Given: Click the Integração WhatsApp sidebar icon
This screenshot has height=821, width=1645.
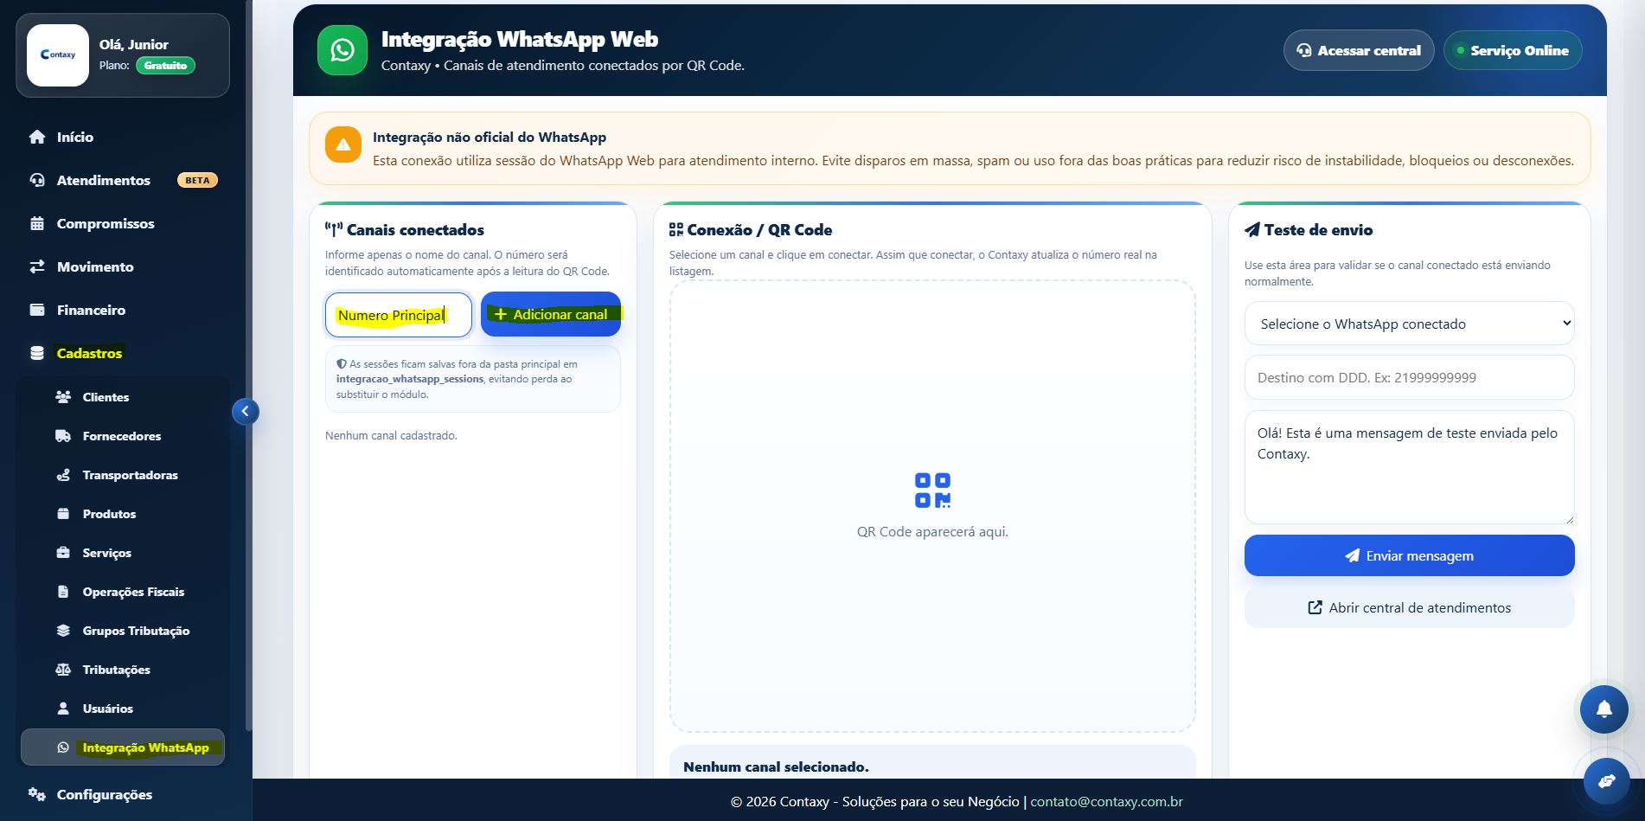Looking at the screenshot, I should (x=63, y=747).
